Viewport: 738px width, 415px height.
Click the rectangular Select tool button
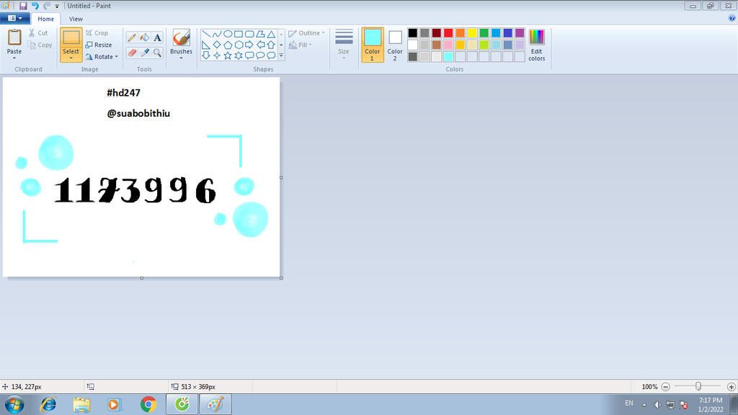coord(71,37)
